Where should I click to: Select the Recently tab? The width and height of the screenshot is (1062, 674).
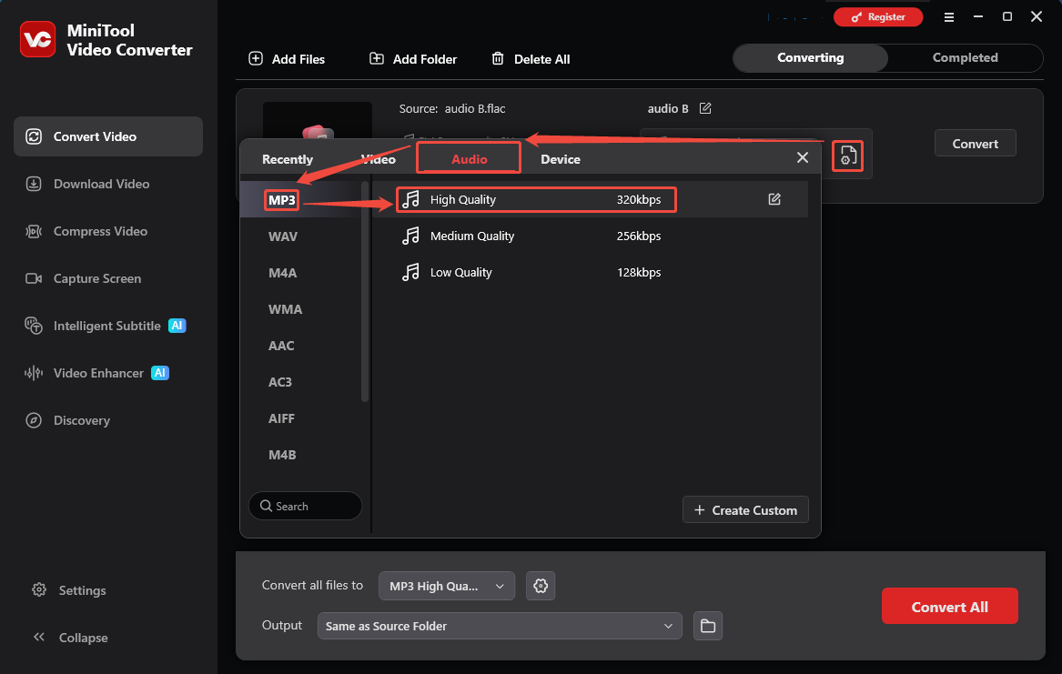[x=288, y=159]
